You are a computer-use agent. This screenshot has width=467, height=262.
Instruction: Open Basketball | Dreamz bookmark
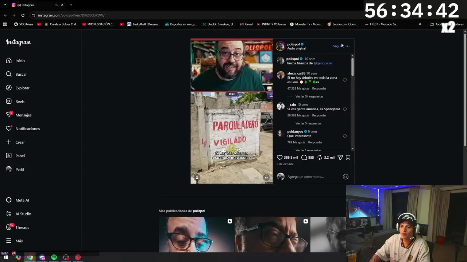143,24
